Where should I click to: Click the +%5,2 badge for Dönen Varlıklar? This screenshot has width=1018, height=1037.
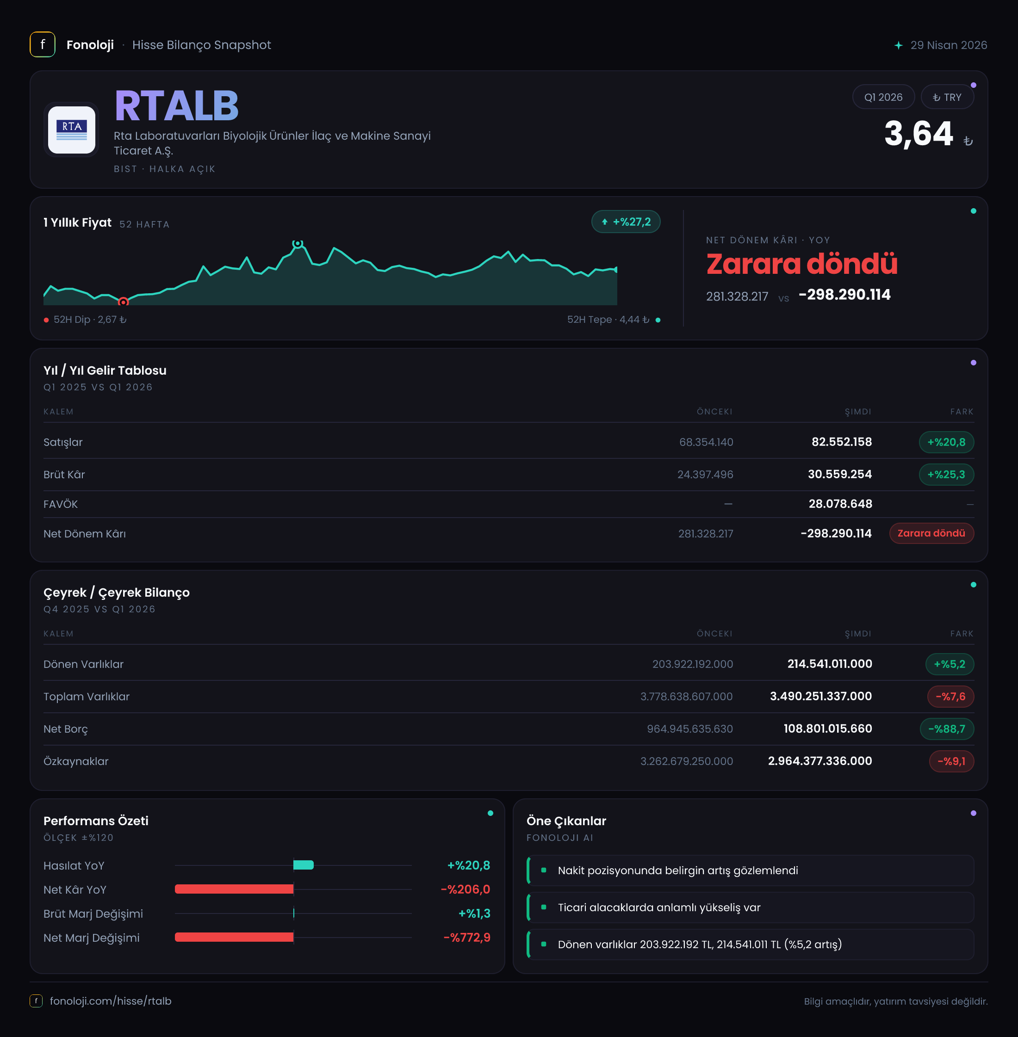click(x=950, y=664)
